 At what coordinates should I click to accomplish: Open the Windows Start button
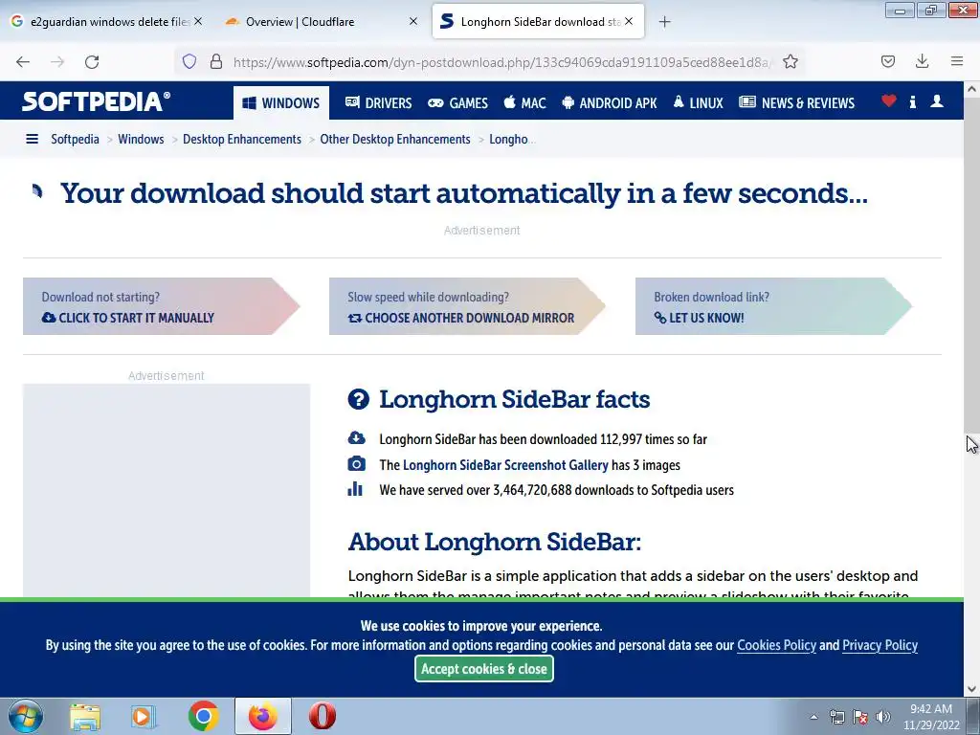click(26, 716)
